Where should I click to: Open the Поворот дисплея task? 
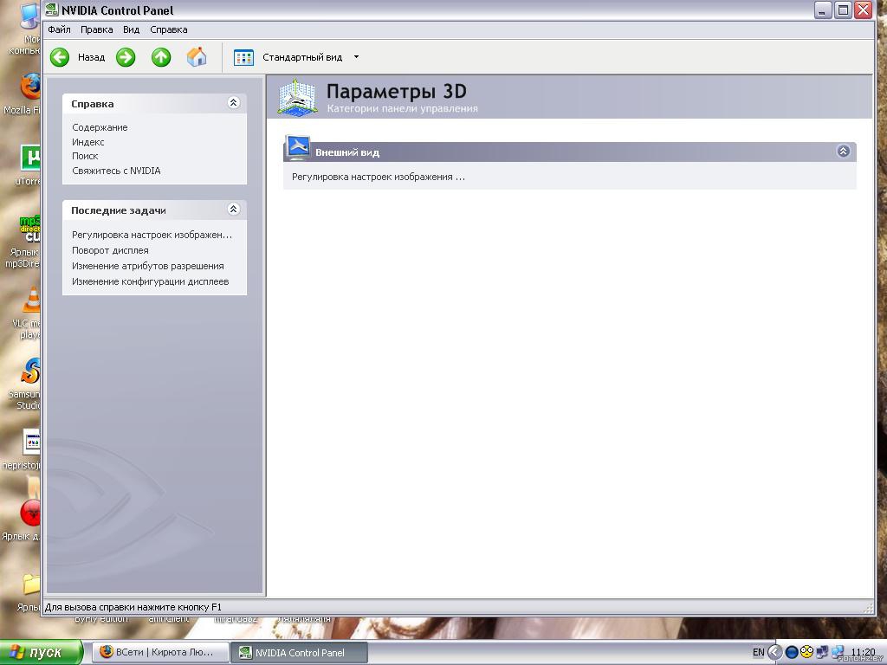point(110,250)
